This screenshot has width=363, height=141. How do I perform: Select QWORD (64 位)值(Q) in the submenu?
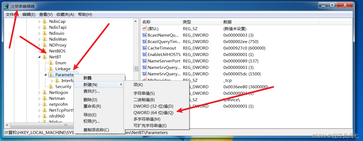pos(156,113)
